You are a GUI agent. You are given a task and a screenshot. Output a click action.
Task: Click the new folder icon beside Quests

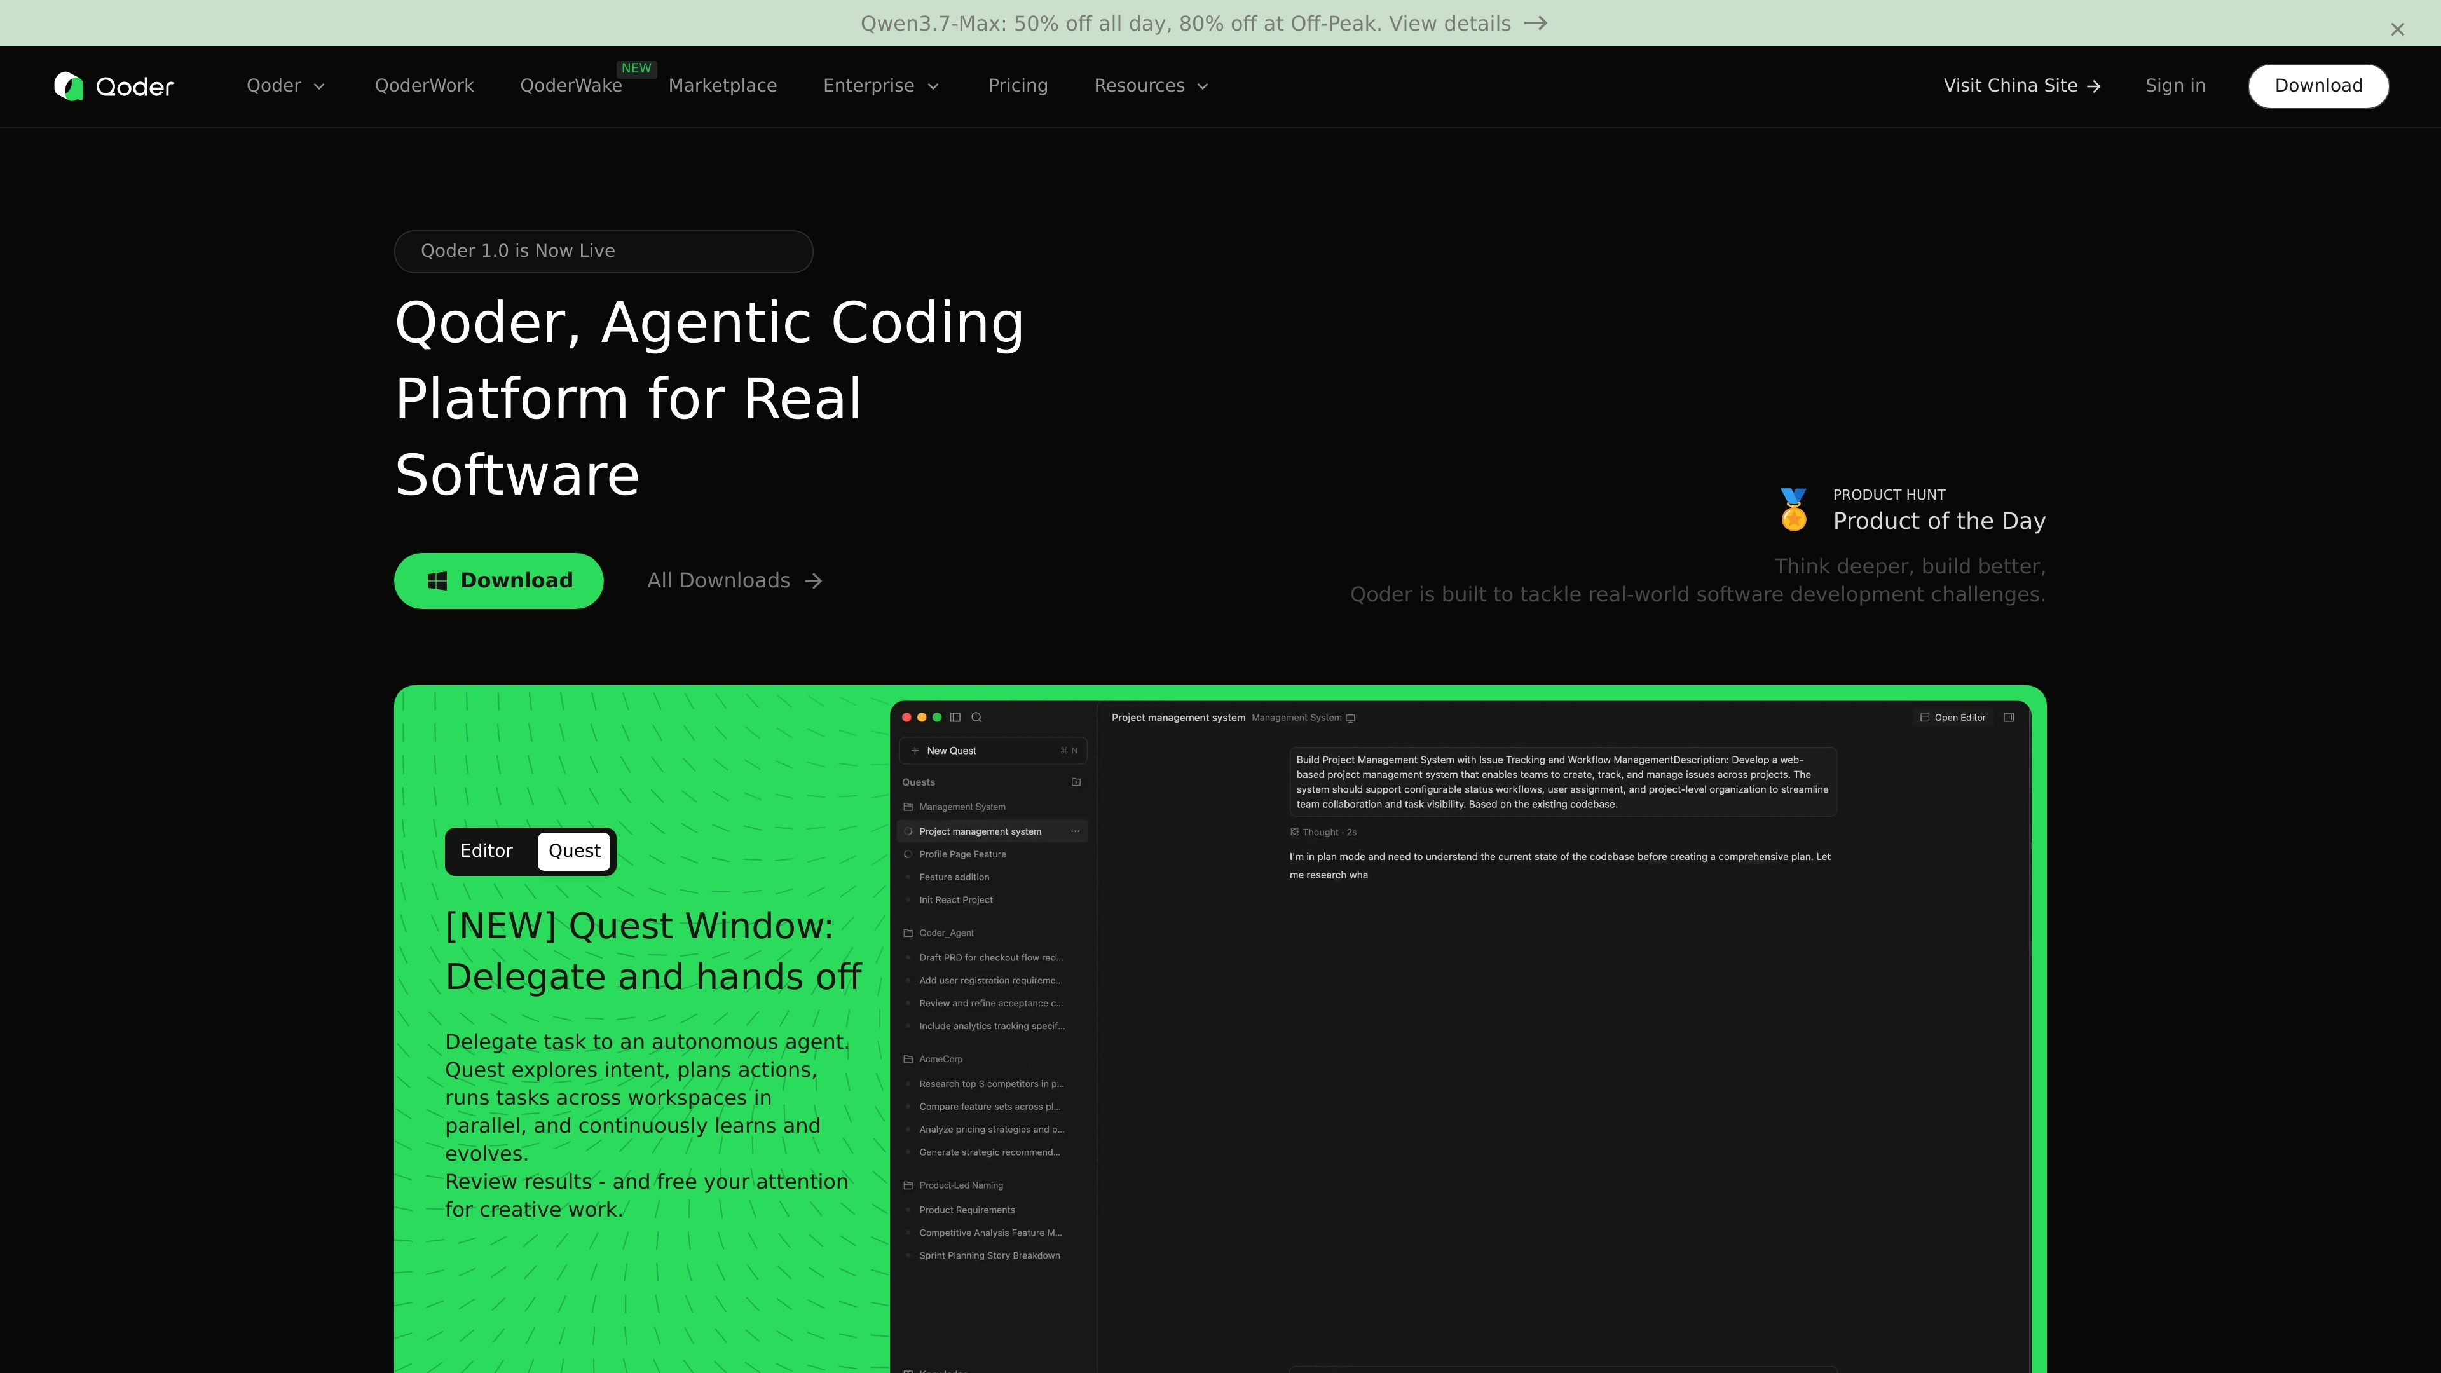1076,782
